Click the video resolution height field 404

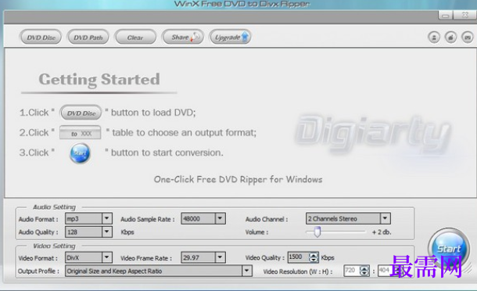click(384, 271)
